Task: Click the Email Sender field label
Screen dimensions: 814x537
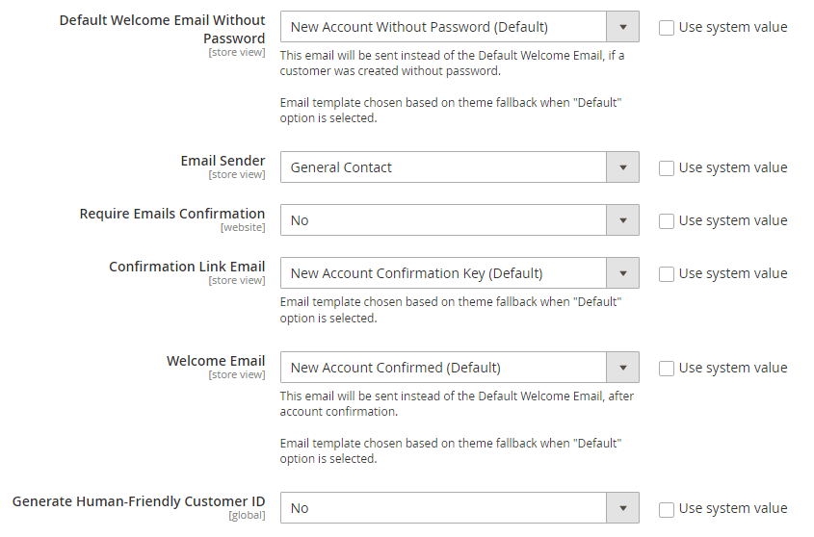Action: pyautogui.click(x=223, y=161)
